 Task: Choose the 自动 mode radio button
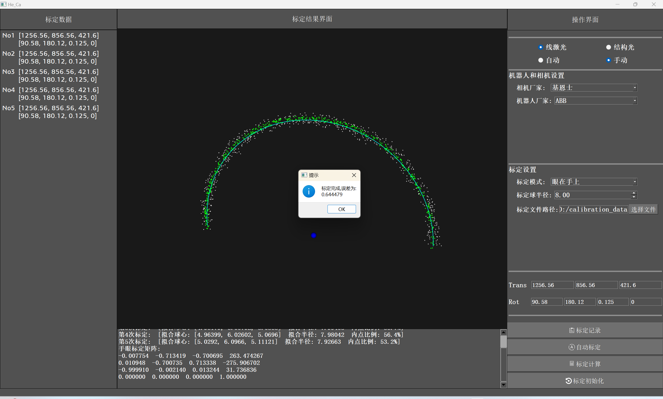point(541,60)
